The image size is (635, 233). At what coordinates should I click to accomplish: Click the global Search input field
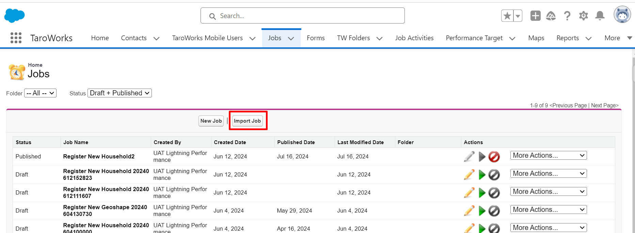[x=302, y=16]
